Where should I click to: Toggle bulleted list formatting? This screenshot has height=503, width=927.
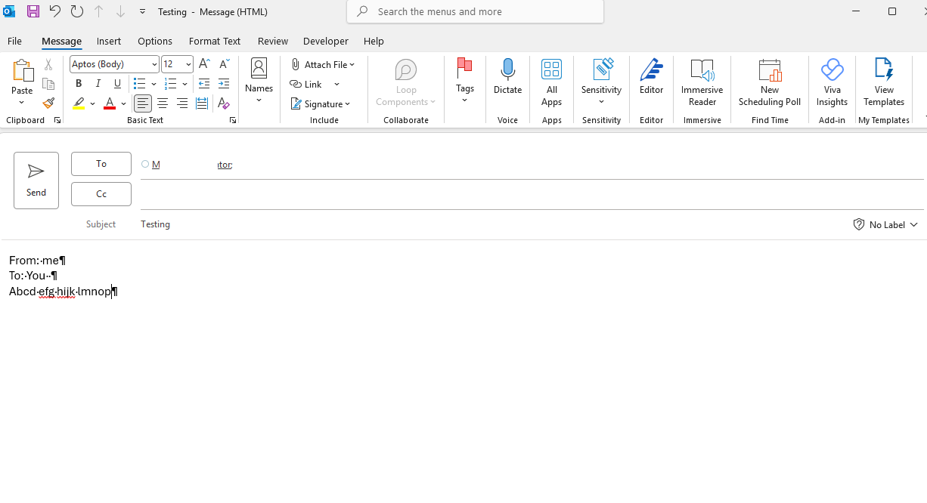pyautogui.click(x=139, y=84)
